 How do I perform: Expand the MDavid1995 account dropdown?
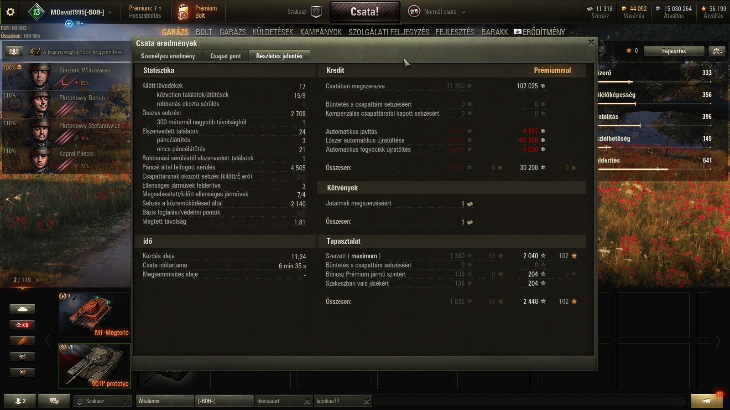pos(110,12)
